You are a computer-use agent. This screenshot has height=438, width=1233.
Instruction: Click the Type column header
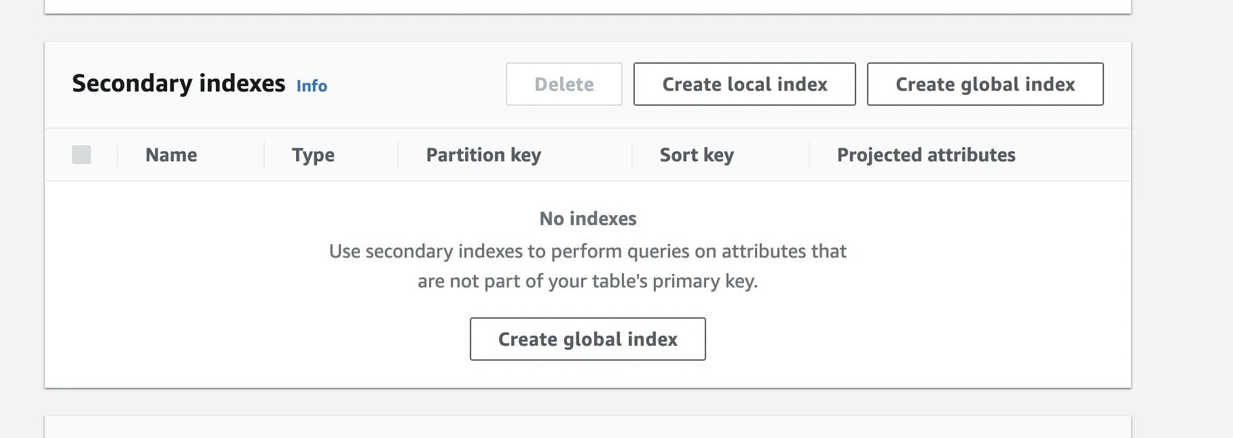point(313,155)
